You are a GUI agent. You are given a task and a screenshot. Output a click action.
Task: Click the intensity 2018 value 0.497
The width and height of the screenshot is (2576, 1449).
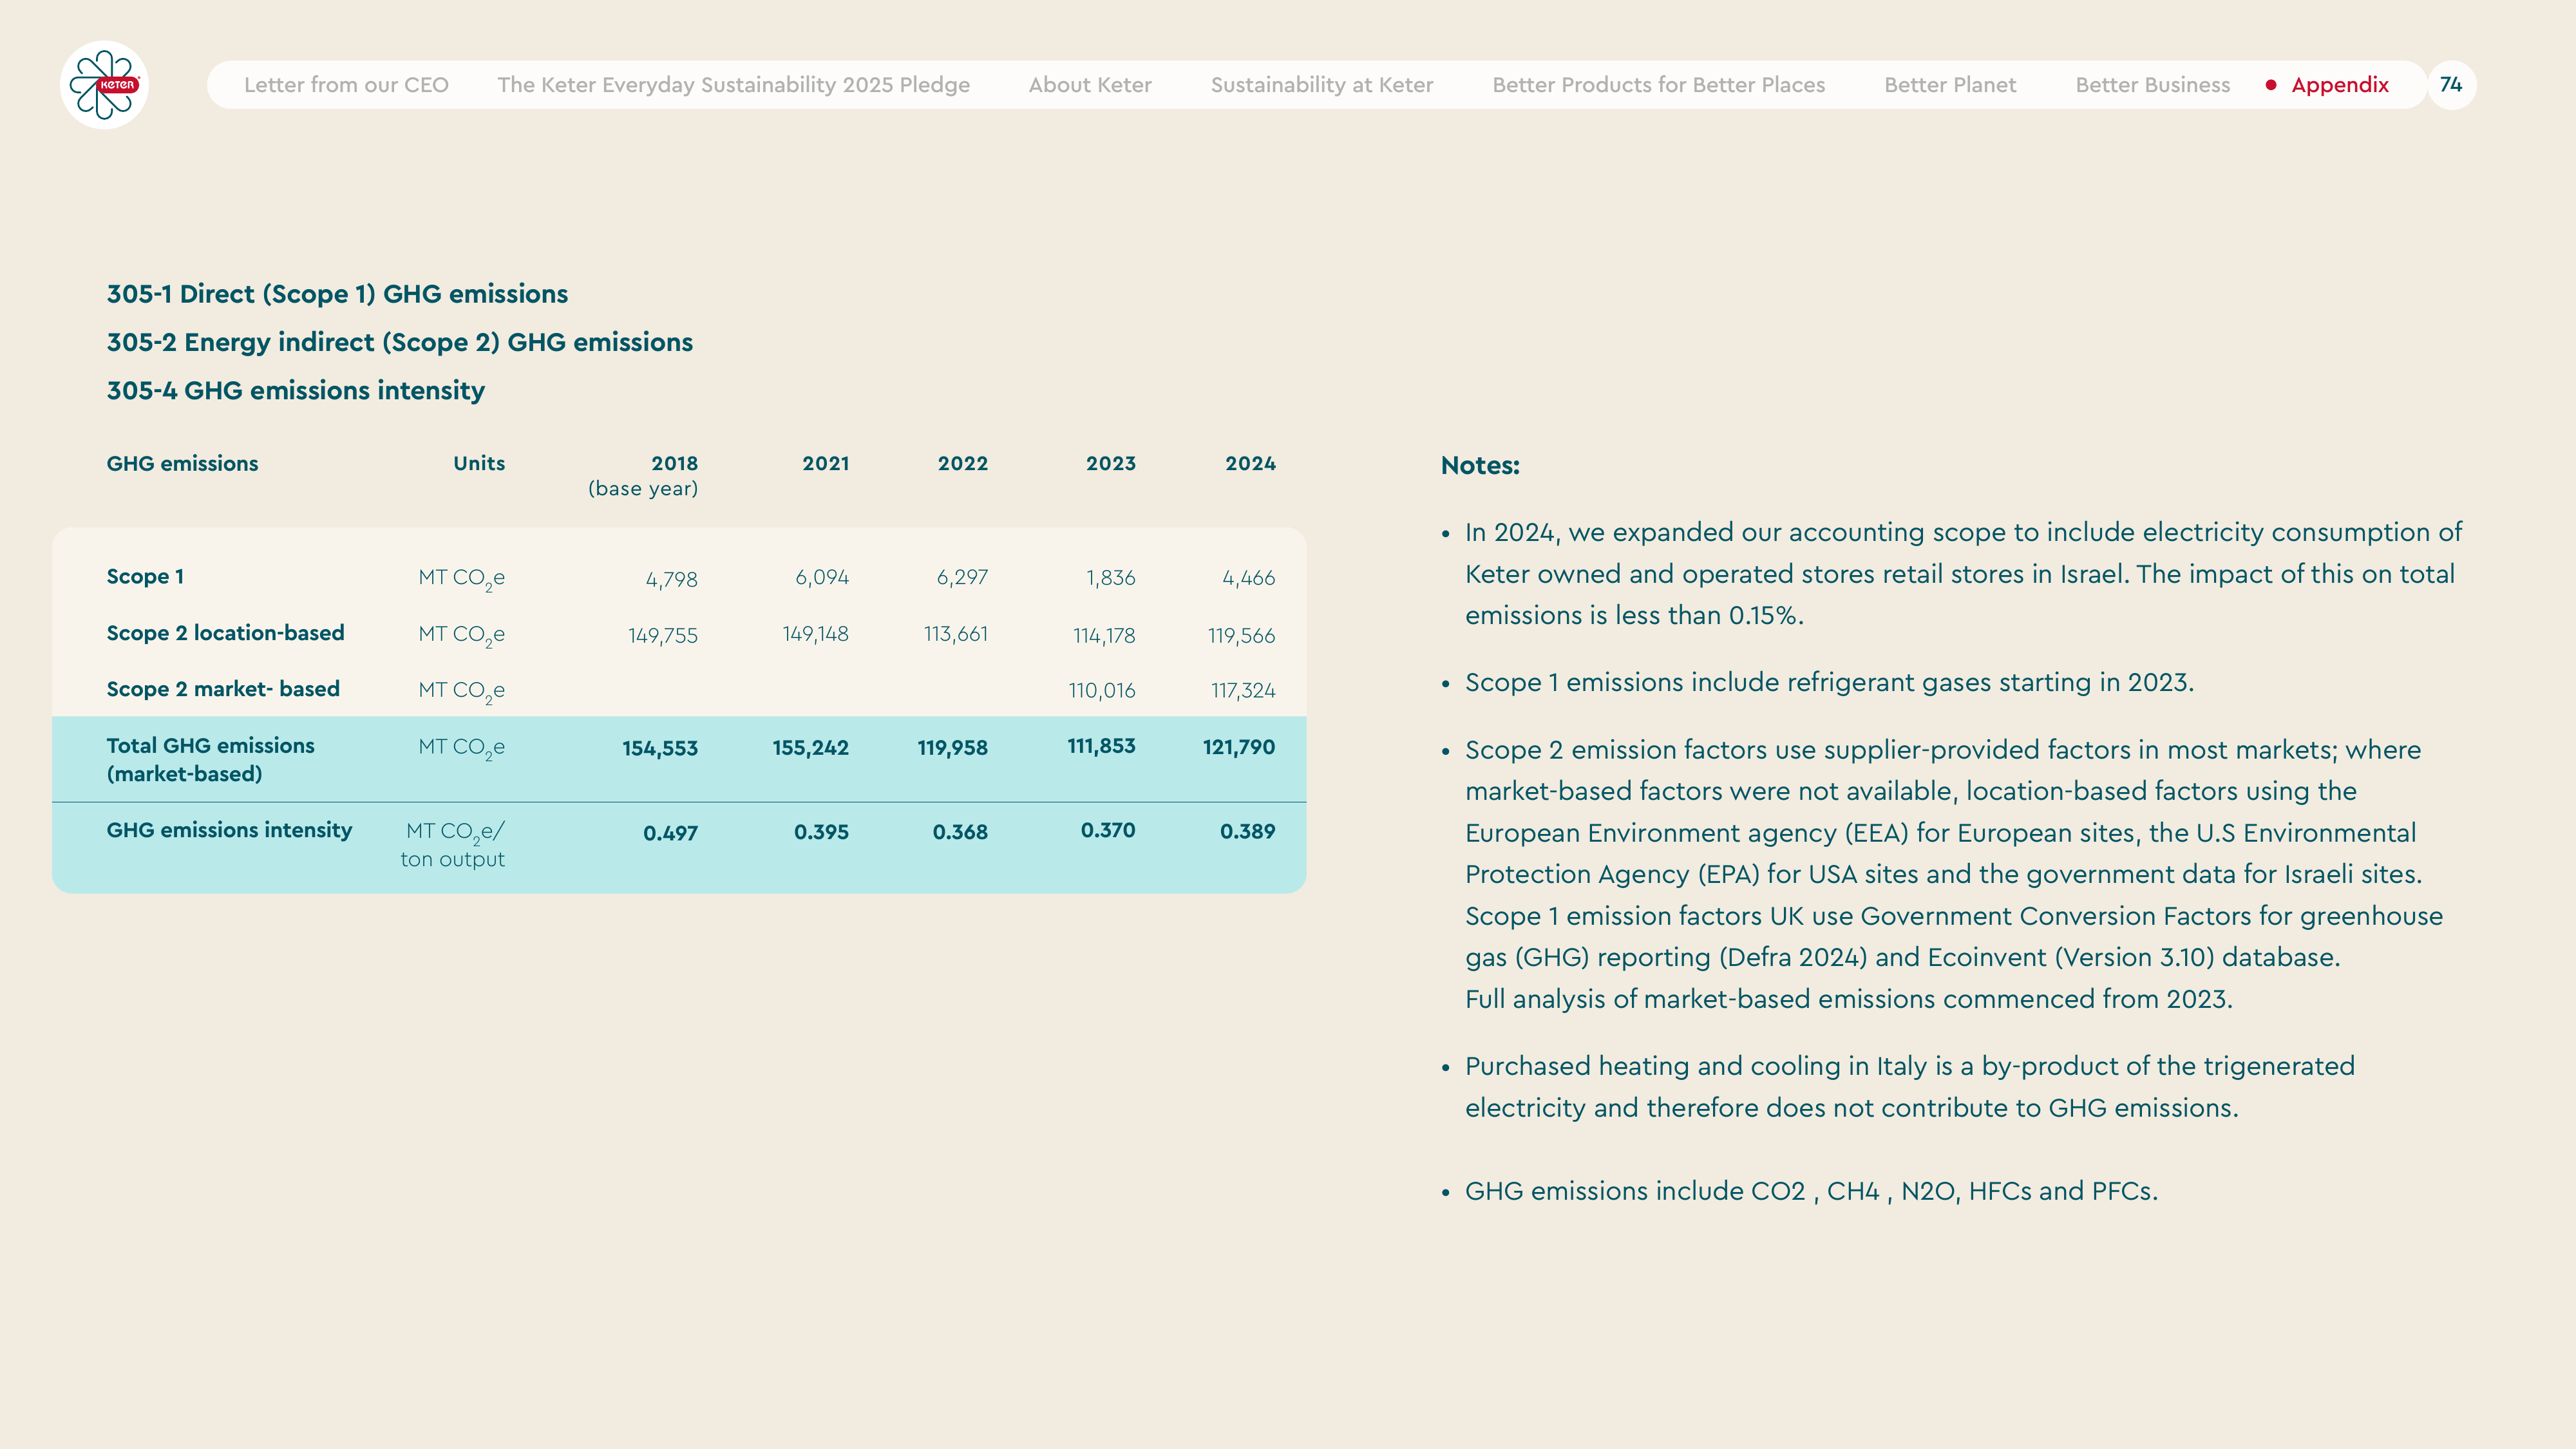[x=670, y=833]
